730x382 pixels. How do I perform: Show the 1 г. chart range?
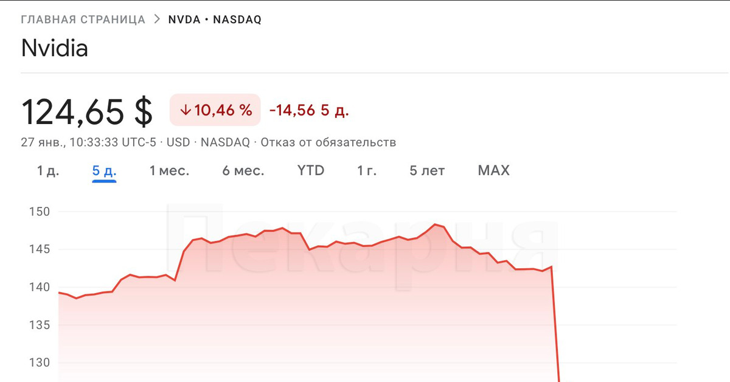point(367,171)
